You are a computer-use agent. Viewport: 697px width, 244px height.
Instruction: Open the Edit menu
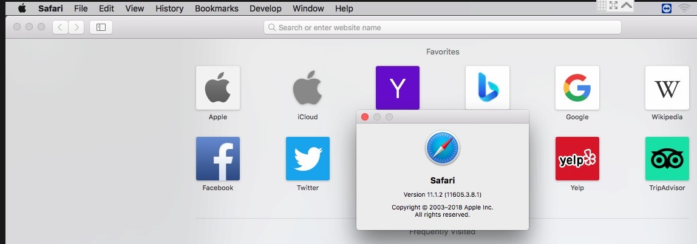pyautogui.click(x=106, y=8)
